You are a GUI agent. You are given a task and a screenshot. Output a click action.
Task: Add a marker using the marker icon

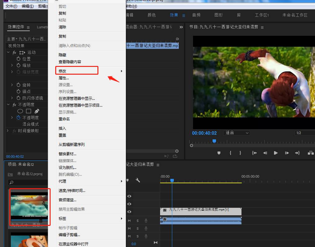219,152
